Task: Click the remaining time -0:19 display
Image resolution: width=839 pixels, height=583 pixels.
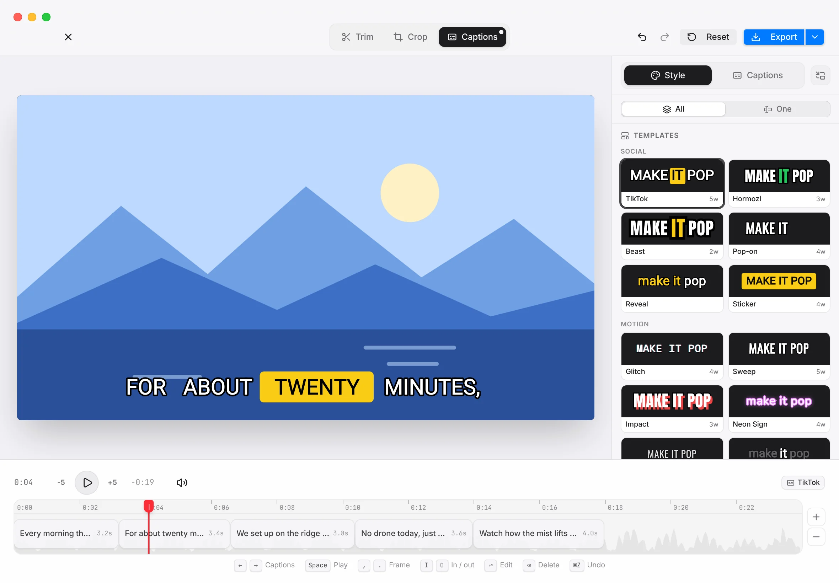Action: (143, 482)
